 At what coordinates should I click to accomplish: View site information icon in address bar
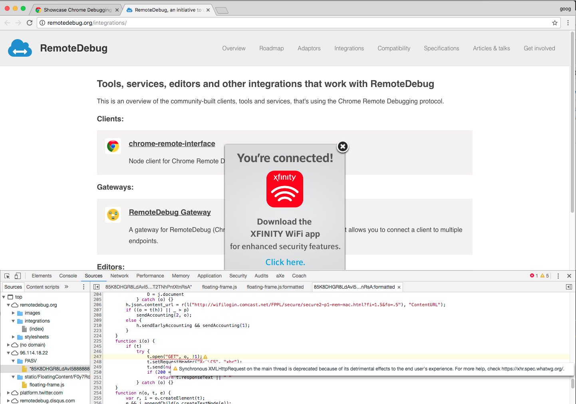tap(42, 23)
